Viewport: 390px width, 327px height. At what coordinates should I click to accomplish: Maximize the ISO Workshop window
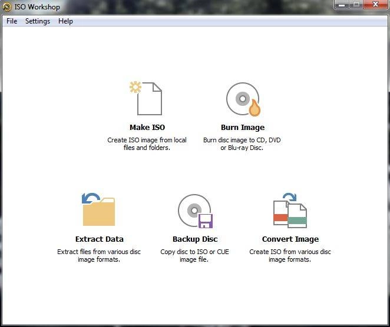(x=356, y=5)
